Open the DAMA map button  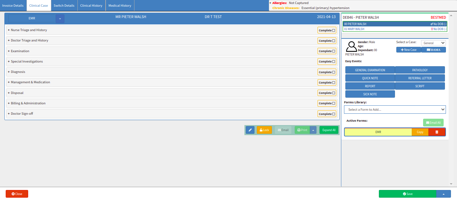434,50
